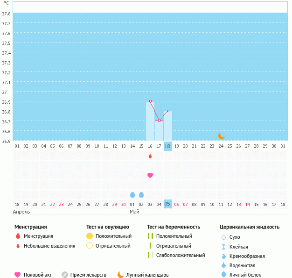The height and width of the screenshot is (278, 292).
Task: Click the orange crescent moon on the chart
Action: (222, 136)
